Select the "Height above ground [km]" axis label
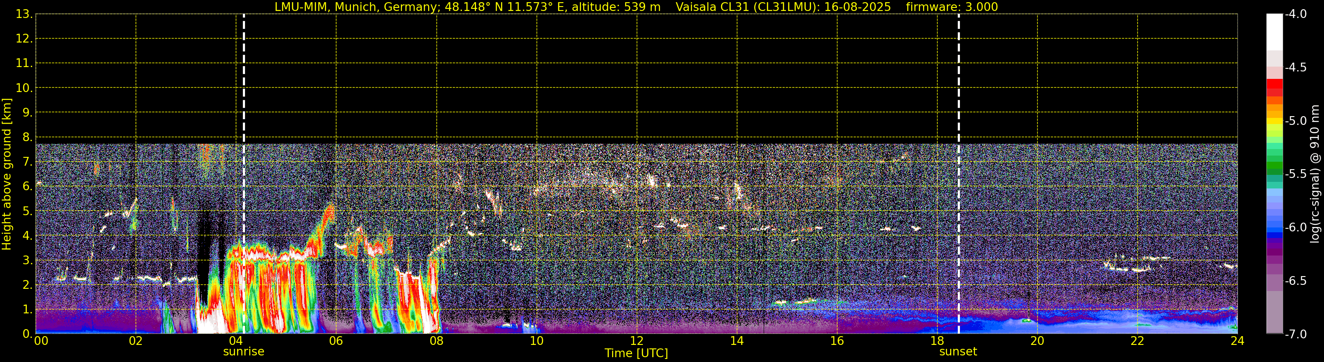Screen dimensions: 1324x362 click(x=7, y=174)
